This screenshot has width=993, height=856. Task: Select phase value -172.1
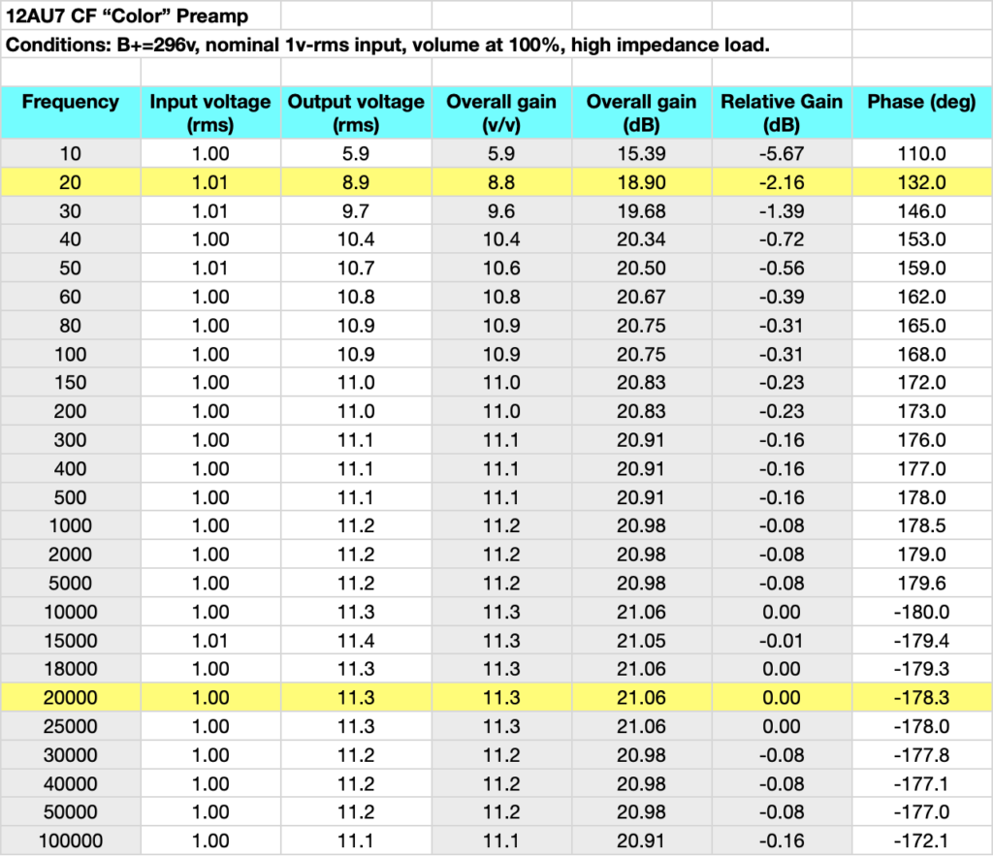[x=922, y=840]
